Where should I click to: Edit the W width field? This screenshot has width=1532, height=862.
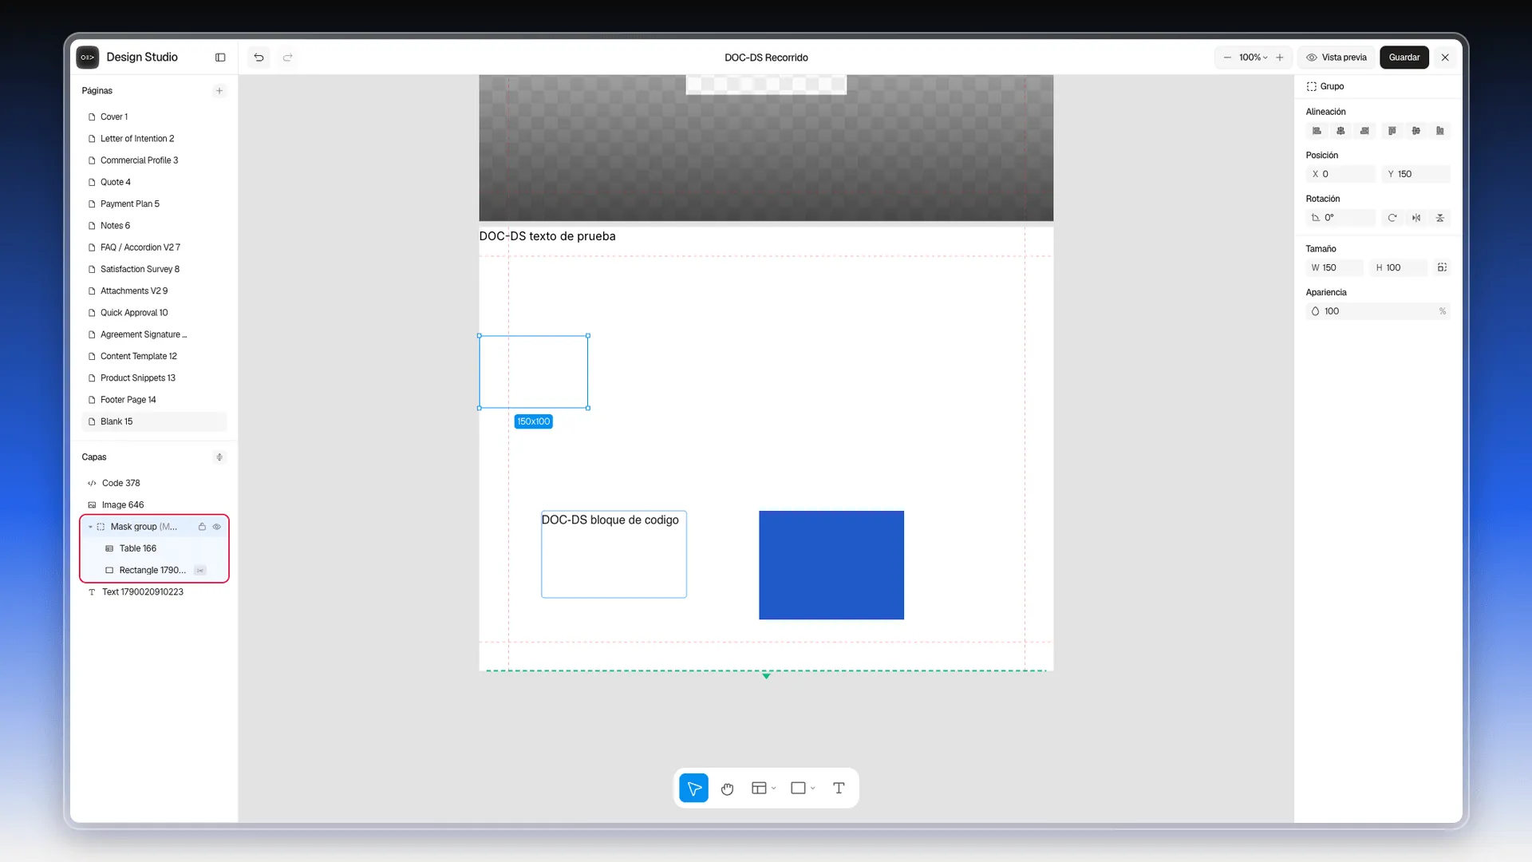click(1334, 268)
